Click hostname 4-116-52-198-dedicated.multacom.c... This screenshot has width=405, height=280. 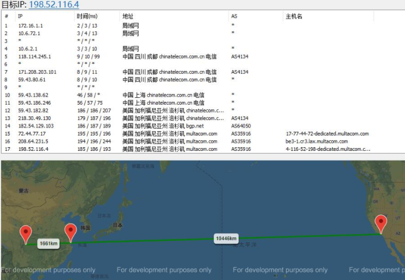pyautogui.click(x=328, y=149)
